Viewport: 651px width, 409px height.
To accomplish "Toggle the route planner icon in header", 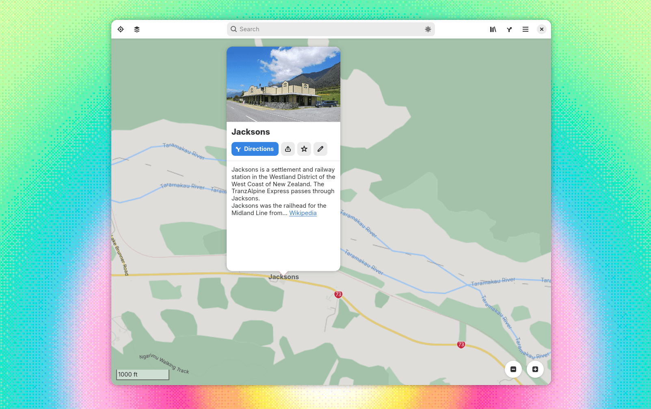I will 509,29.
